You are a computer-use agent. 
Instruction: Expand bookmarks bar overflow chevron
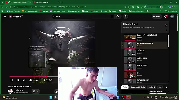coord(161,11)
